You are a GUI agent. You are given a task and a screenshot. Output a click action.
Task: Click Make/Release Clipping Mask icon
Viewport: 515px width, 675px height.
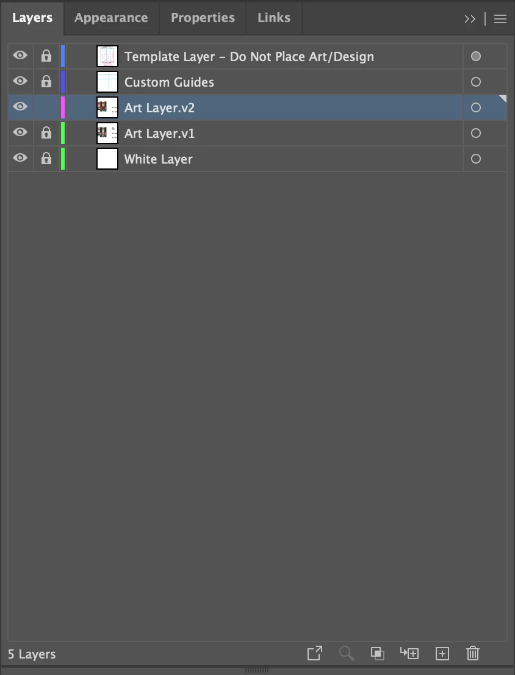pyautogui.click(x=377, y=654)
